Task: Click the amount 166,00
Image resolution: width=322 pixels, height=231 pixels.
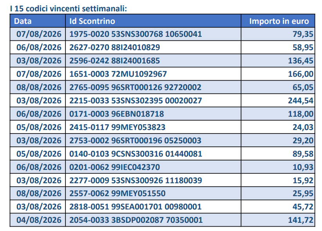Action: (x=300, y=74)
